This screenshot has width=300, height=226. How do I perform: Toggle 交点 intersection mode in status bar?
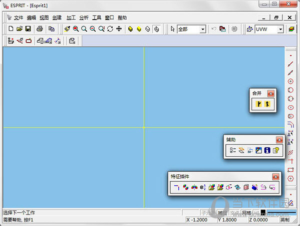click(x=234, y=213)
